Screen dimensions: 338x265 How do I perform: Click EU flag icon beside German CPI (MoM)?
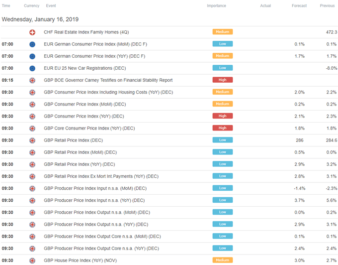[32, 44]
